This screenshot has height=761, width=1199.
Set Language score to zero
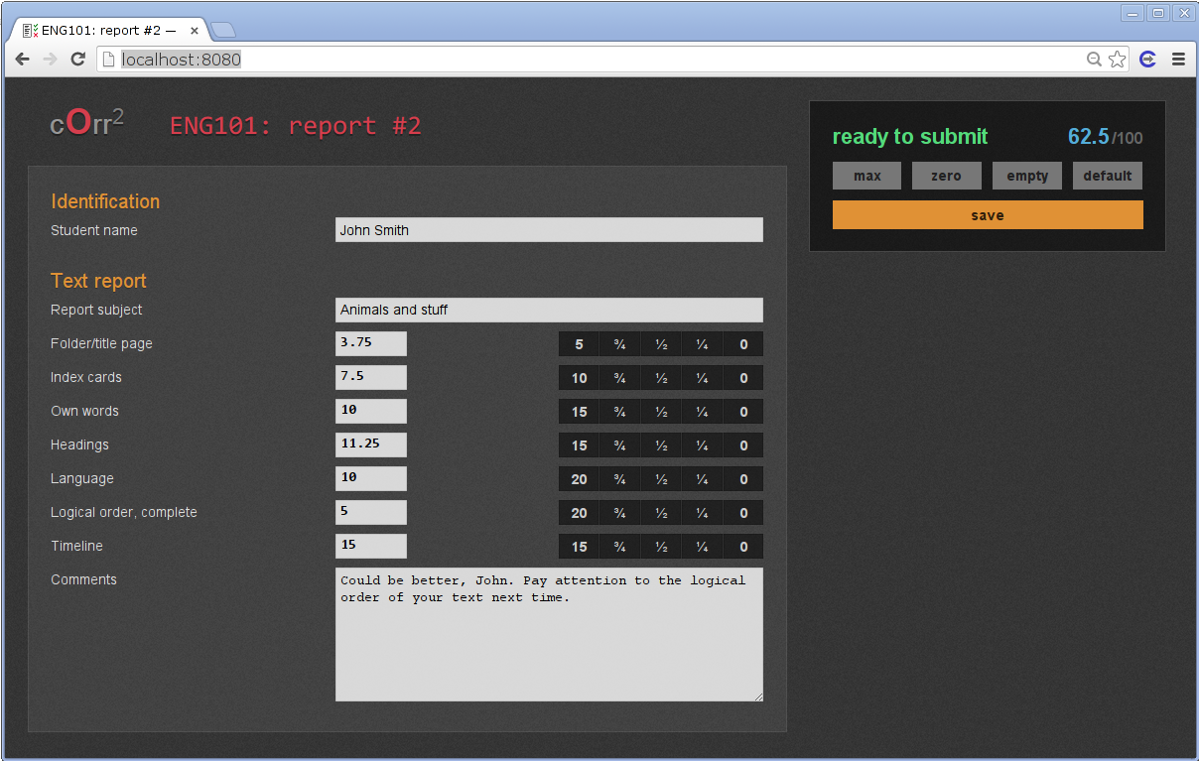tap(742, 478)
